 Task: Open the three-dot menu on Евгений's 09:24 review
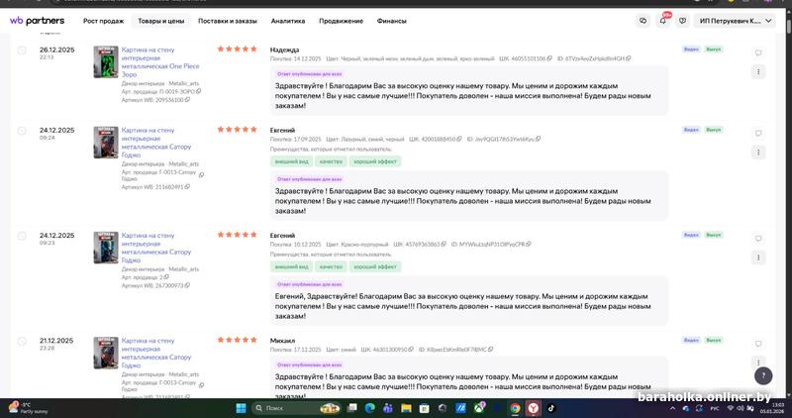(x=758, y=153)
